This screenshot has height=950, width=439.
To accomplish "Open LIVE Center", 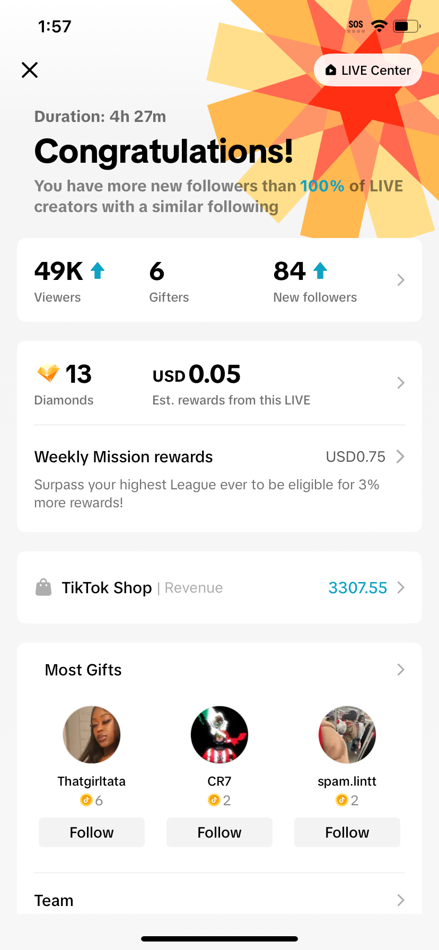I will click(x=368, y=70).
